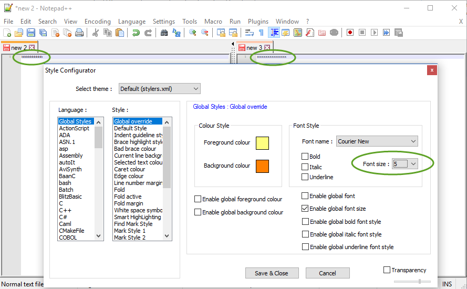Image resolution: width=467 pixels, height=289 pixels.
Task: Toggle indent guide toolbar icon
Action: click(274, 33)
